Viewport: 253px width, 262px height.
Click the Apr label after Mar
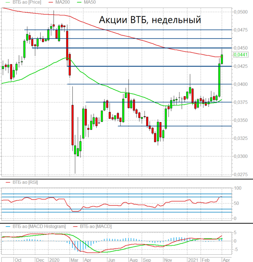click(88, 260)
